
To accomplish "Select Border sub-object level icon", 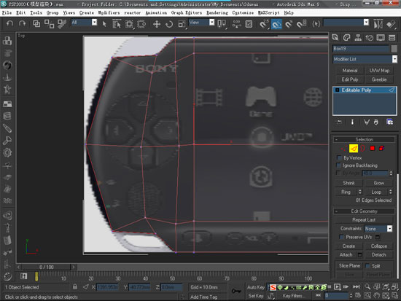I will pyautogui.click(x=362, y=149).
